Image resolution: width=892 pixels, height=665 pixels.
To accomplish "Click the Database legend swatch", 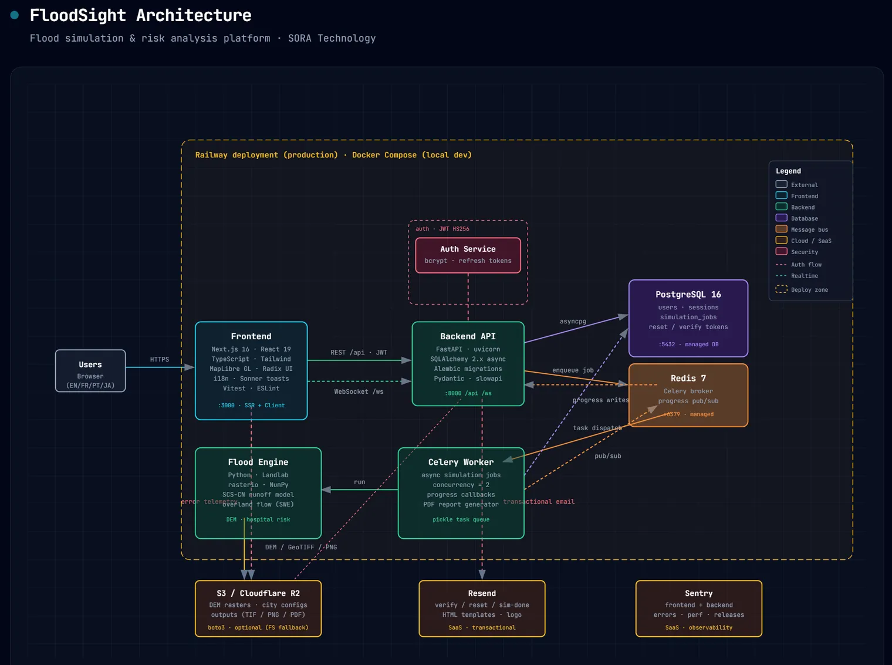I will tap(782, 218).
